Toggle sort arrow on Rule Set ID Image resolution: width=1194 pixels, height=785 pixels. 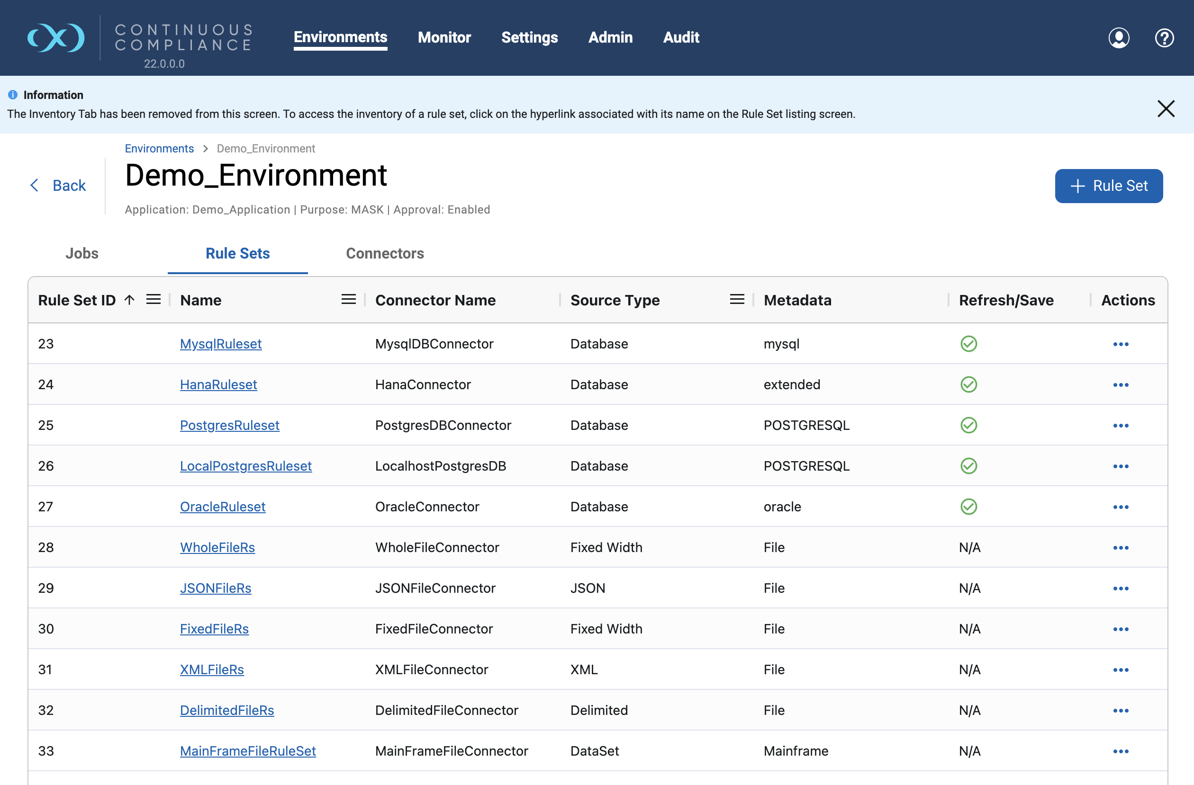(x=129, y=300)
